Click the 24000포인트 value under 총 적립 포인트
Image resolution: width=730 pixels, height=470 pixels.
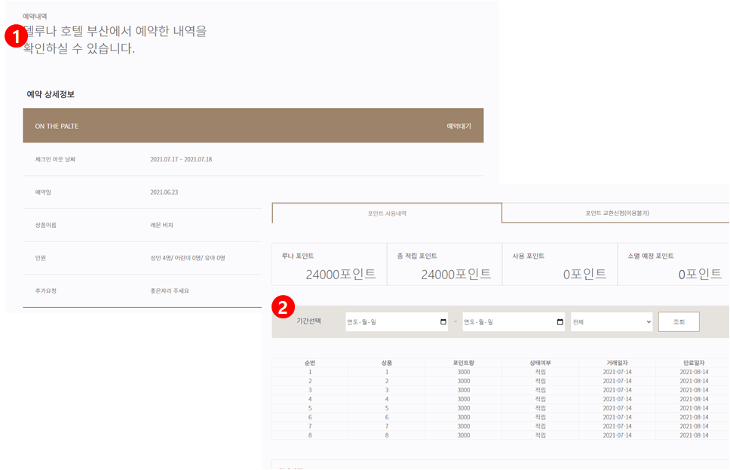click(456, 274)
